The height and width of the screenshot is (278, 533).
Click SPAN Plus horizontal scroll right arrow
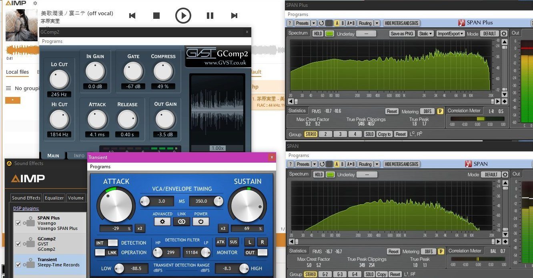pyautogui.click(x=498, y=102)
